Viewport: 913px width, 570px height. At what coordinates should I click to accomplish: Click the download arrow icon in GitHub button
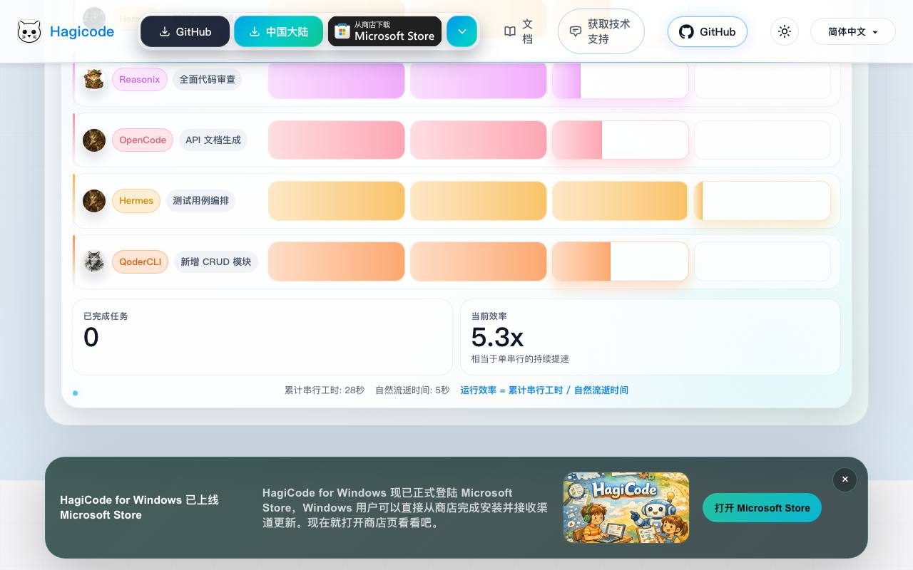(x=165, y=31)
